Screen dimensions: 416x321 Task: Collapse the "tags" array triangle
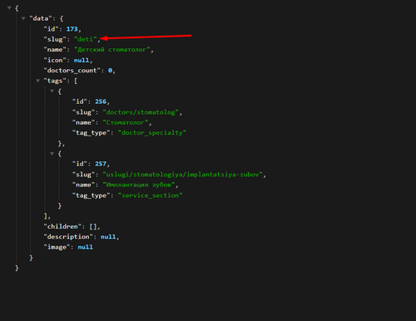tap(37, 81)
